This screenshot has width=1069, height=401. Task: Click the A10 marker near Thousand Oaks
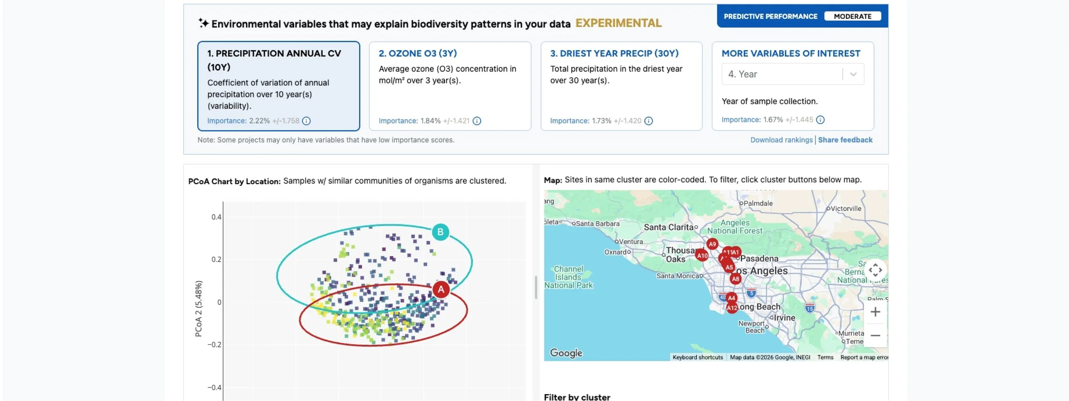(x=702, y=256)
